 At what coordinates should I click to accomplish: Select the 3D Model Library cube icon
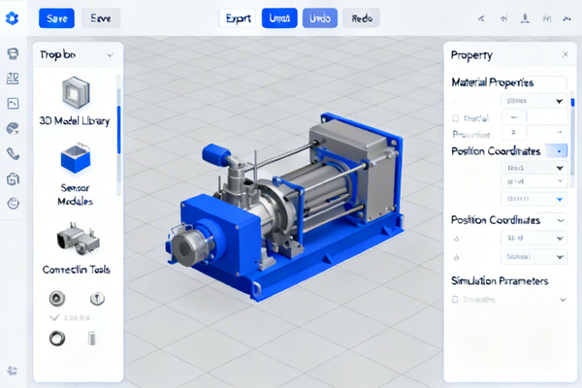(x=76, y=92)
